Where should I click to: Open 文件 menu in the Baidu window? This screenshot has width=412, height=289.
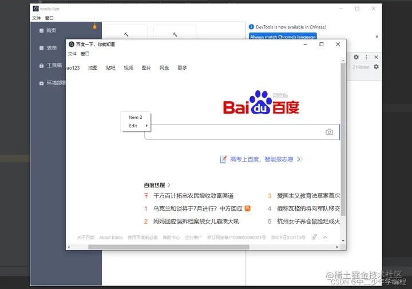coord(72,54)
